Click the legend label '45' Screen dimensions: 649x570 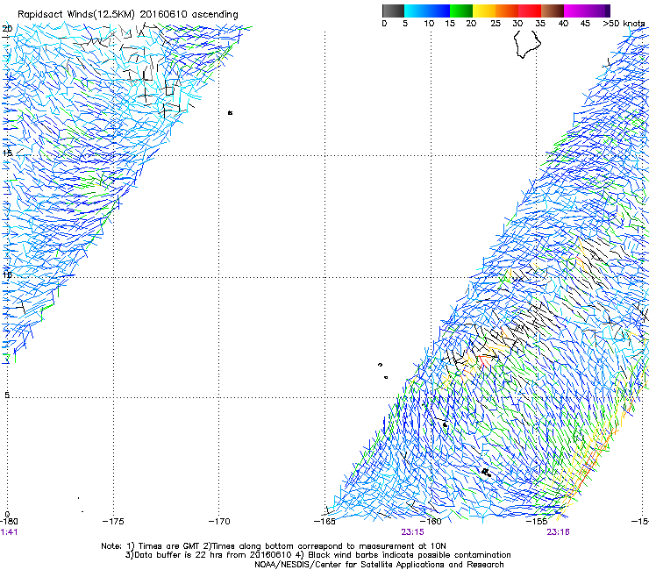tap(585, 24)
